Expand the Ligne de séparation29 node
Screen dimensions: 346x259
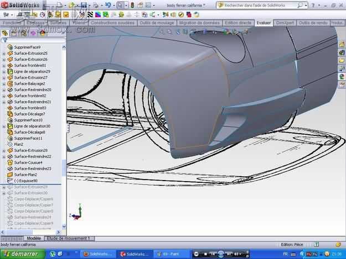[4, 72]
